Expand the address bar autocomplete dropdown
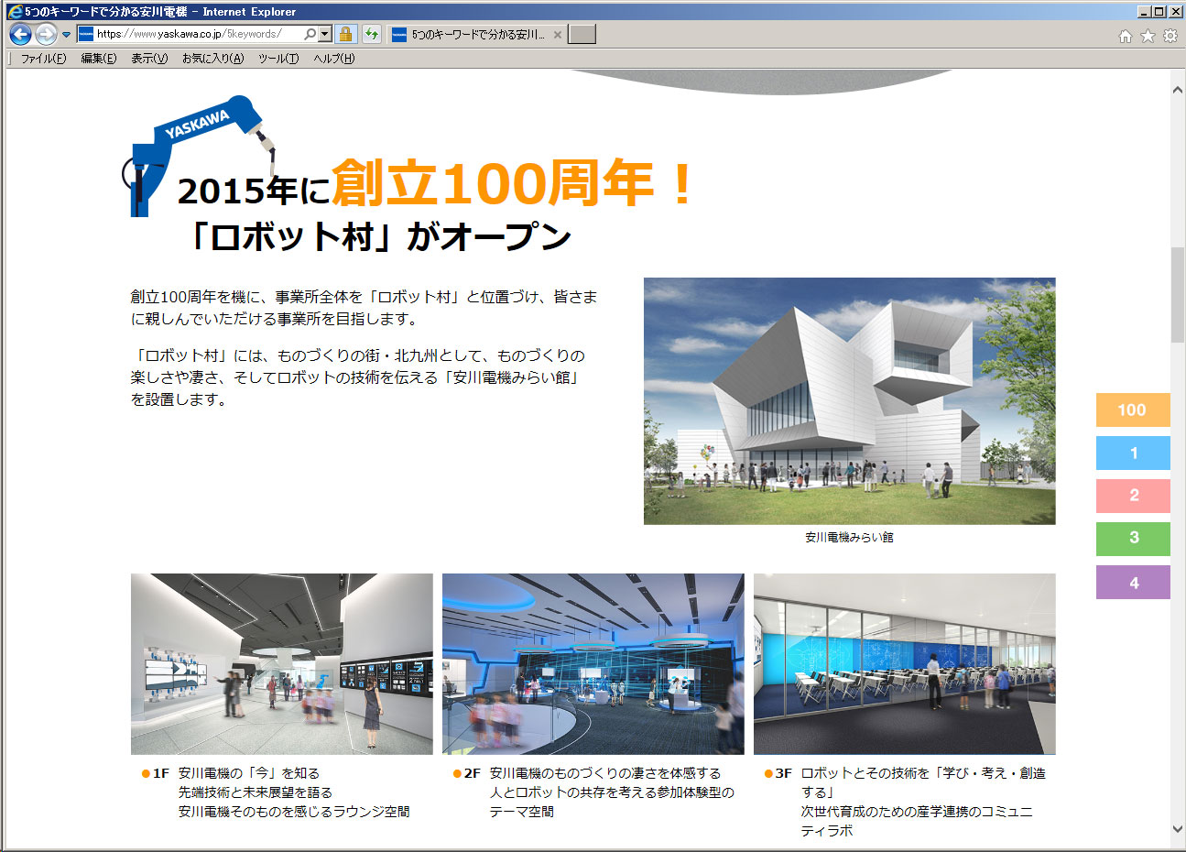 pos(324,34)
